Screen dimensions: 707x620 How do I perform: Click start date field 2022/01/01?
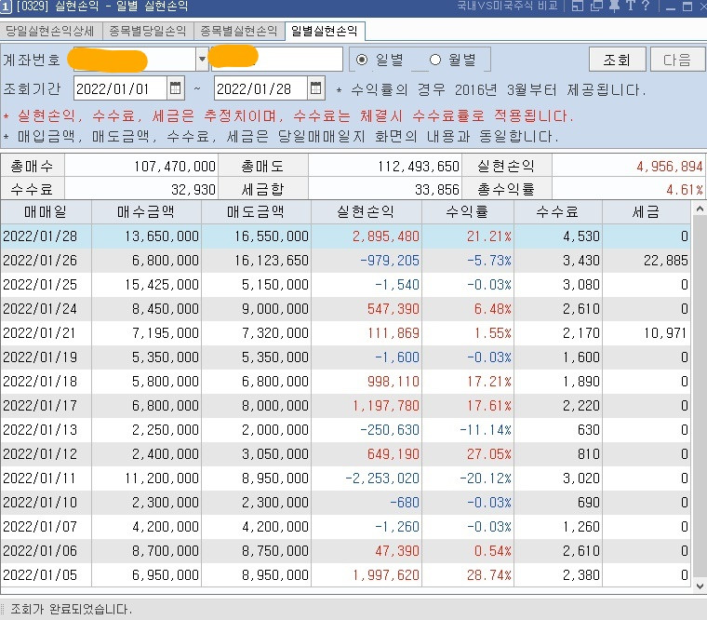[x=120, y=88]
